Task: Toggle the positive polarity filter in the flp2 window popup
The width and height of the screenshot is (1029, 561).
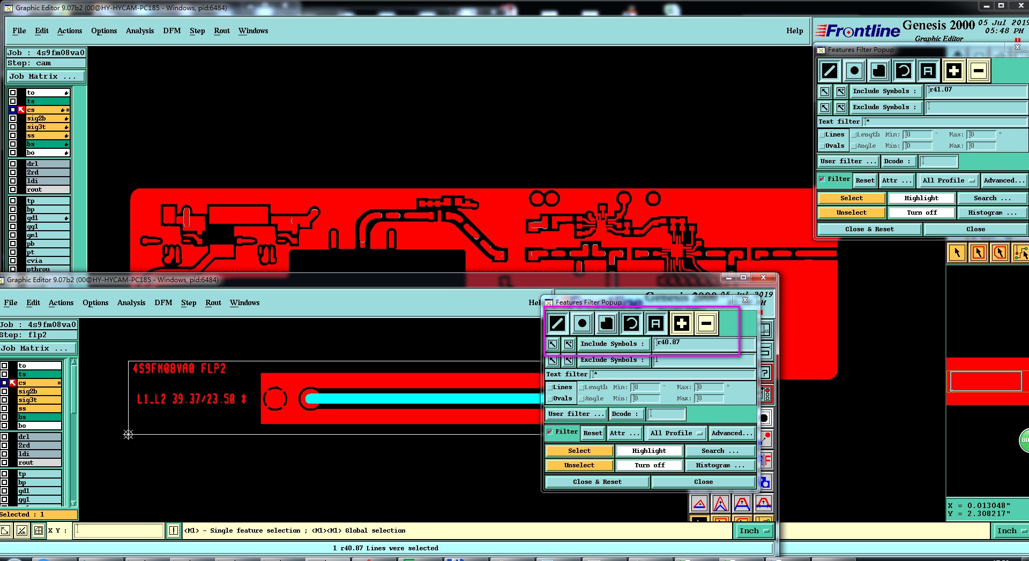Action: tap(681, 323)
